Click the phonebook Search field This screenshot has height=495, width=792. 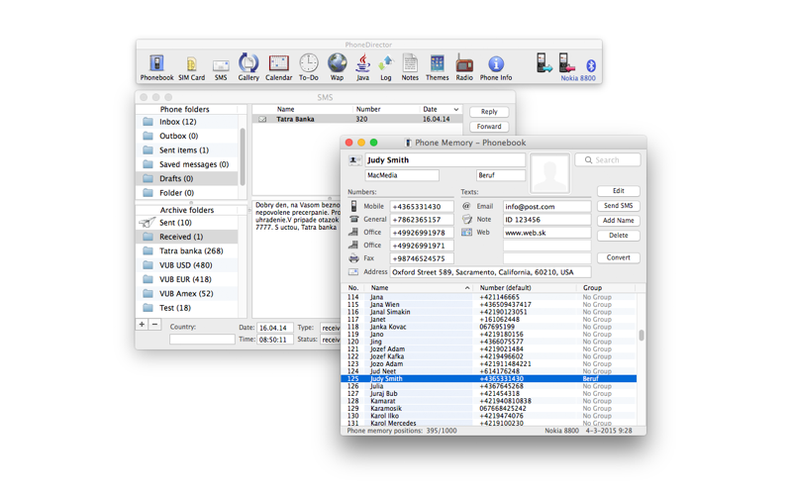608,160
